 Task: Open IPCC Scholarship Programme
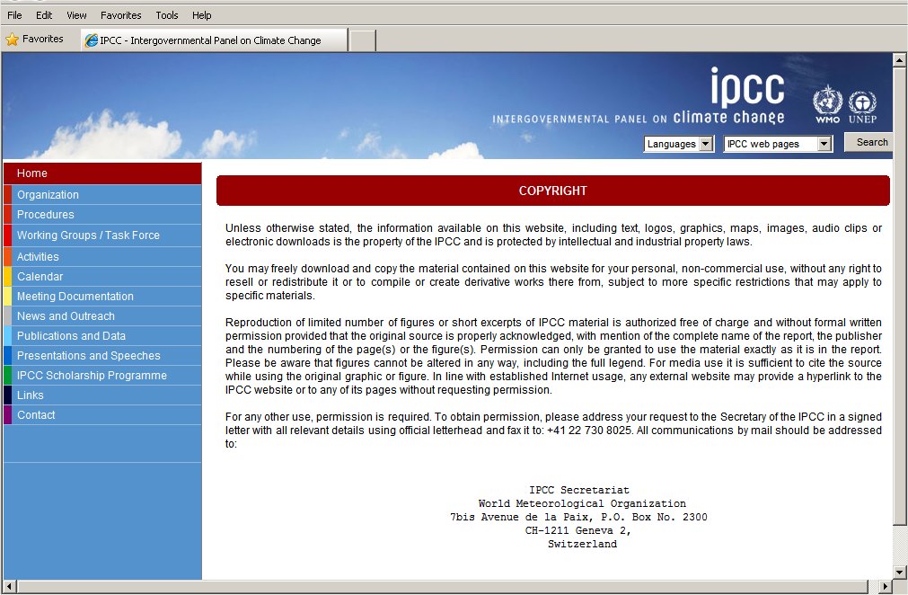102,376
